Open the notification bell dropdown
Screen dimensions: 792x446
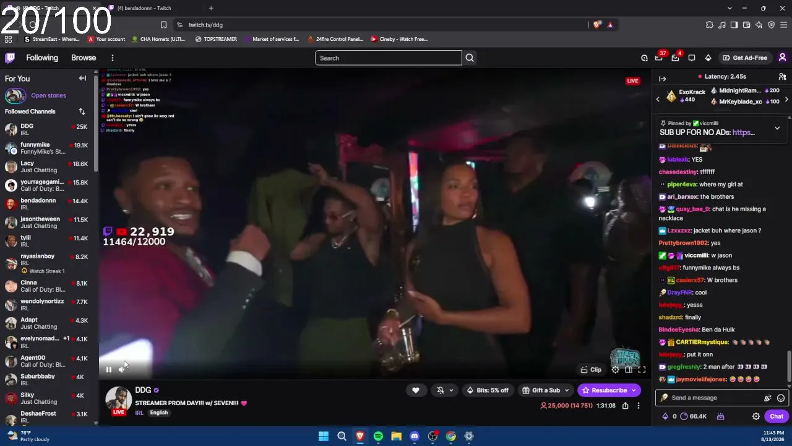(x=444, y=390)
